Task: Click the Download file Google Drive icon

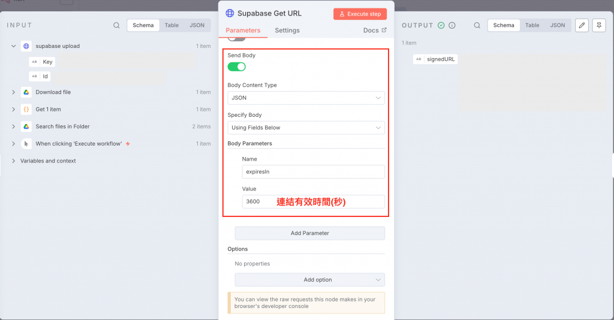Action: tap(26, 92)
